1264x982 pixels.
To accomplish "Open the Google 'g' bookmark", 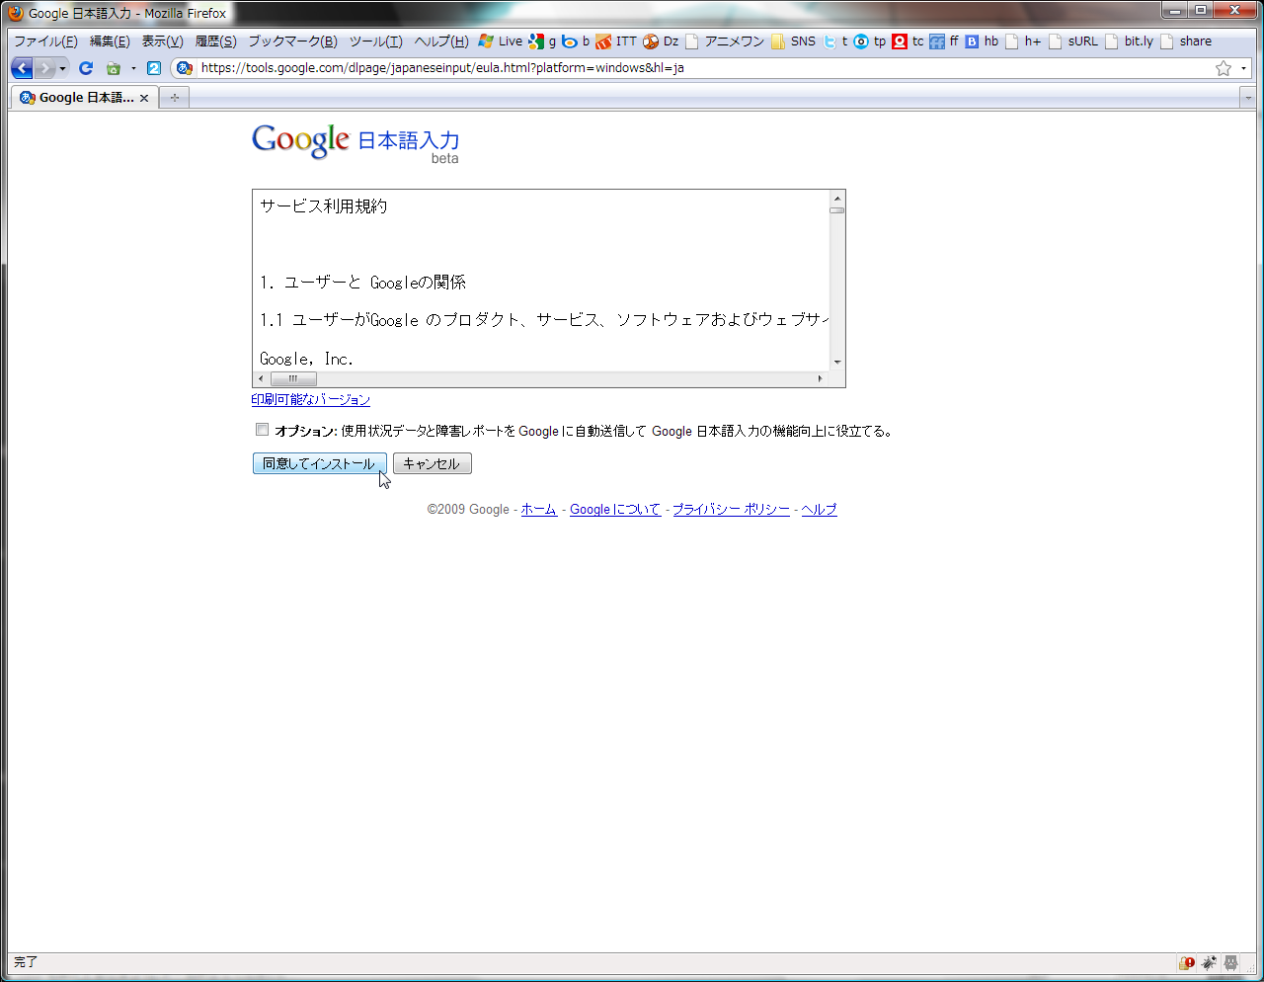I will (x=542, y=41).
